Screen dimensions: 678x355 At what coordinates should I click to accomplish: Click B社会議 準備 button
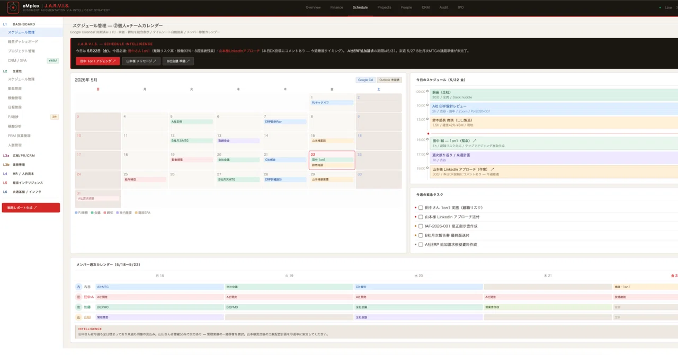point(178,61)
